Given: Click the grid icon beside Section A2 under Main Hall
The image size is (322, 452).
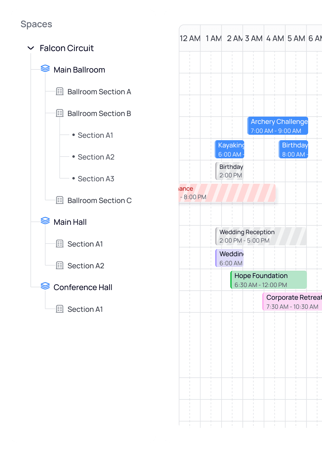Looking at the screenshot, I should coord(59,266).
